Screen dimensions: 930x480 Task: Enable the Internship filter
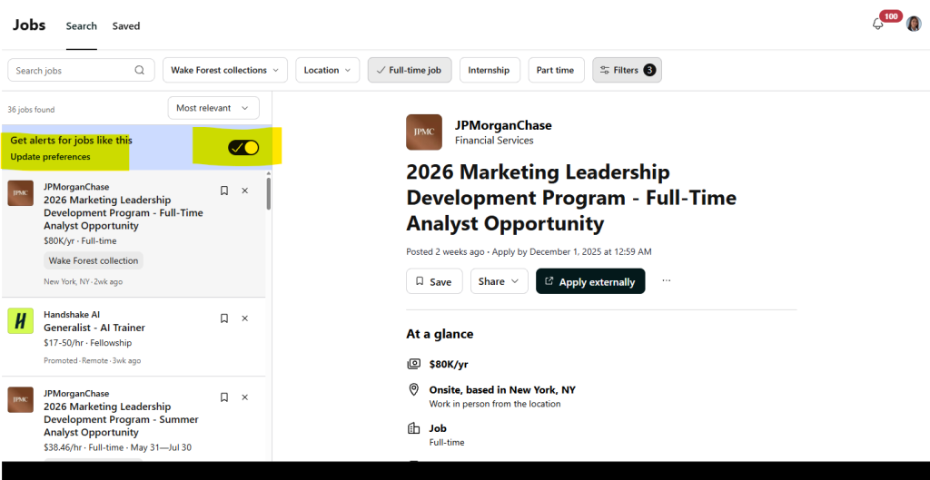489,71
